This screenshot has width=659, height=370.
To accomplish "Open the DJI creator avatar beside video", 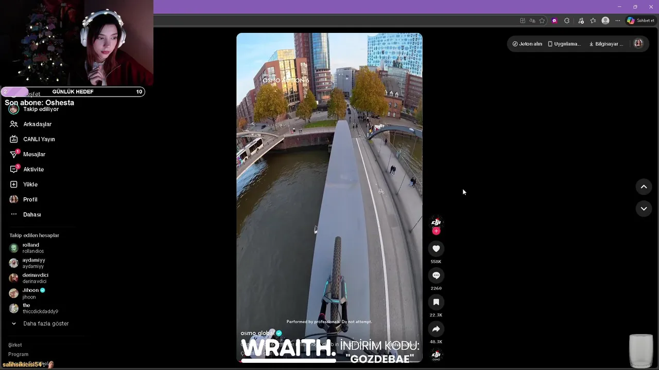I will click(x=436, y=222).
